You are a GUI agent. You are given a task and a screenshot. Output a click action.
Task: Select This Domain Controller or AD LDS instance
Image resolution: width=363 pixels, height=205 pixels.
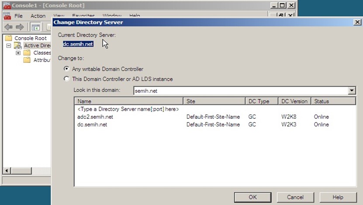click(66, 79)
